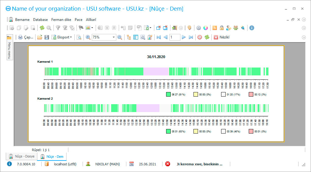This screenshot has width=311, height=172.
Task: Toggle the document map tree panel
Action: (x=129, y=37)
